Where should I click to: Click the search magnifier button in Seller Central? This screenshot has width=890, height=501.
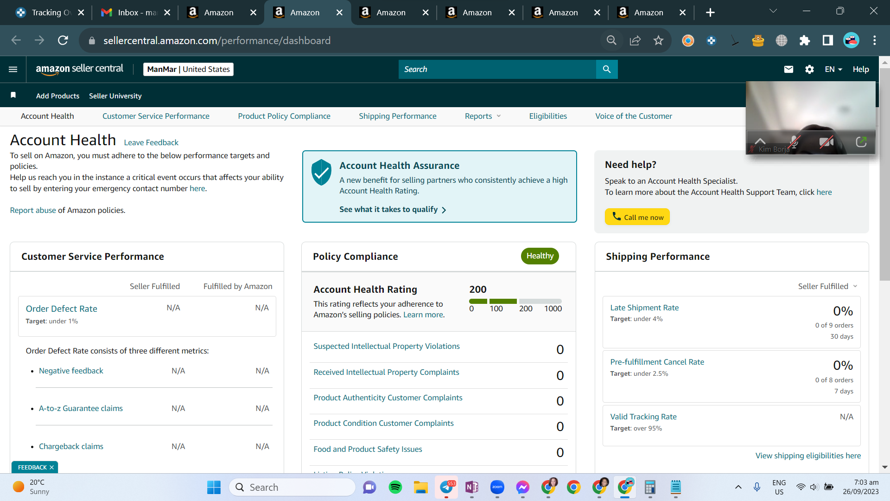point(607,69)
